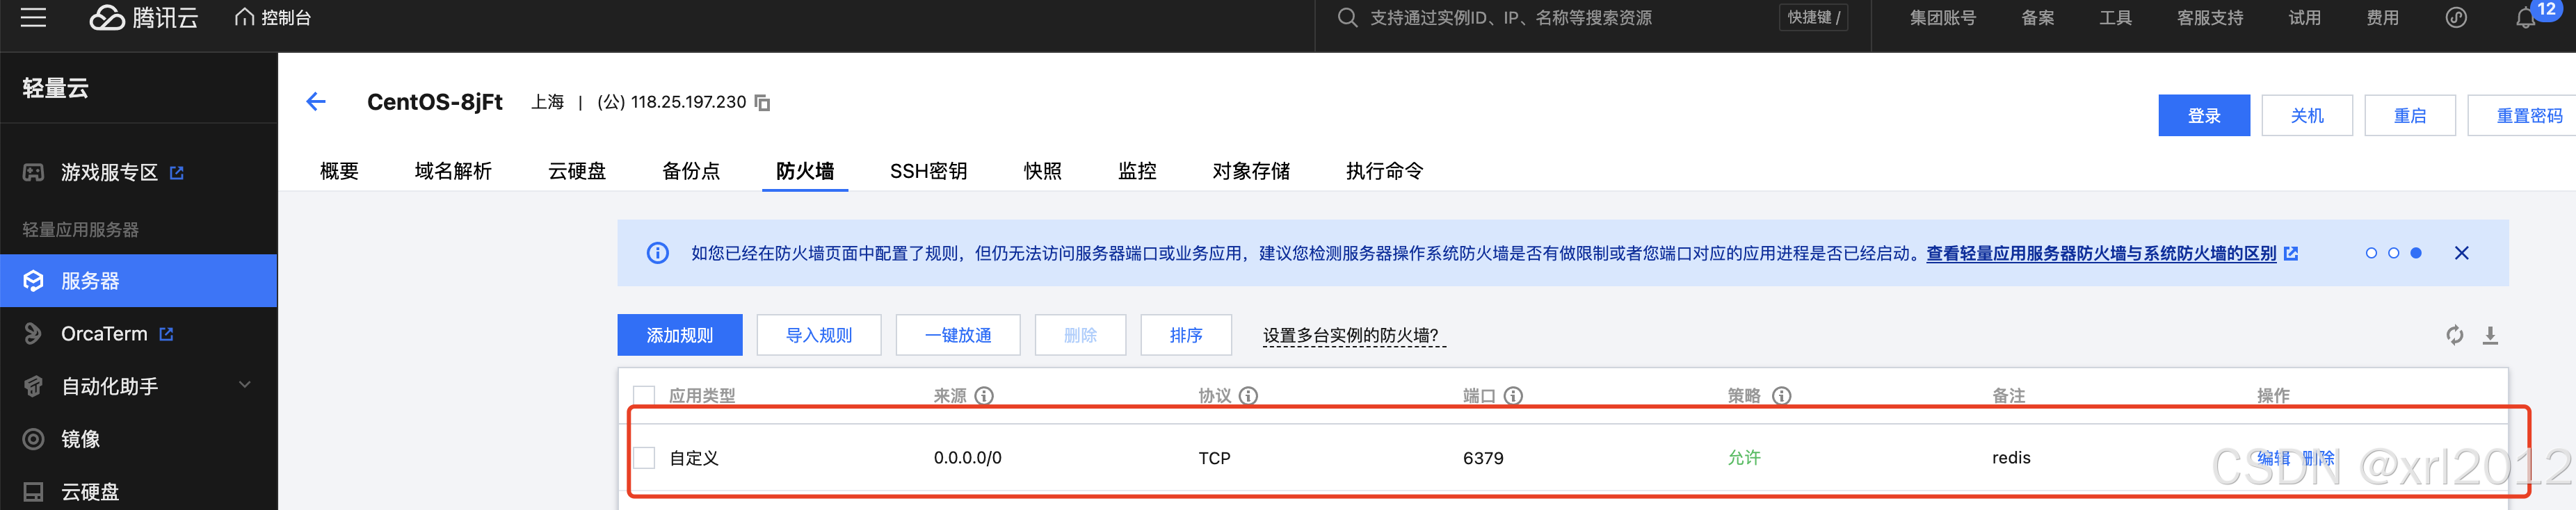The width and height of the screenshot is (2576, 510).
Task: Toggle the select-all checkbox in table header
Action: 644,396
